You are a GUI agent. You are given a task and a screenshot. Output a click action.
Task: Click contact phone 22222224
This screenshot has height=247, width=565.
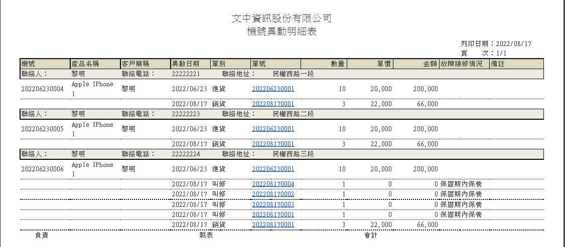186,154
